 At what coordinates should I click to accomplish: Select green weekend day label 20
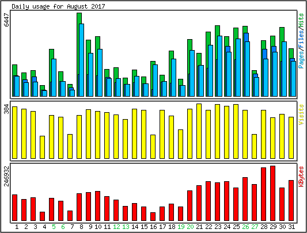(190, 227)
